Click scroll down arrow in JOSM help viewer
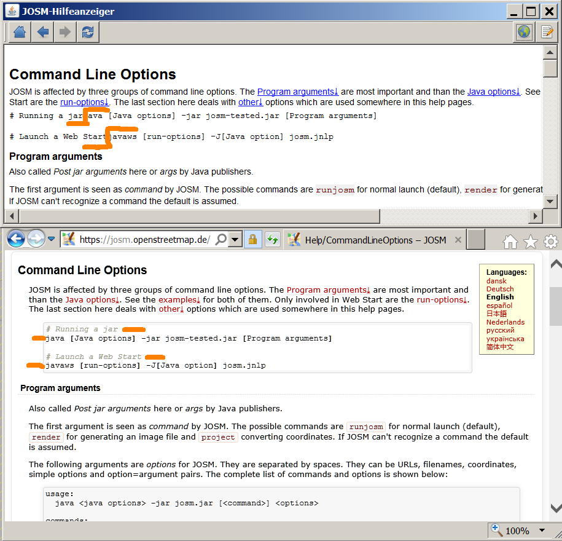Viewport: 562px width, 541px height. pyautogui.click(x=550, y=201)
